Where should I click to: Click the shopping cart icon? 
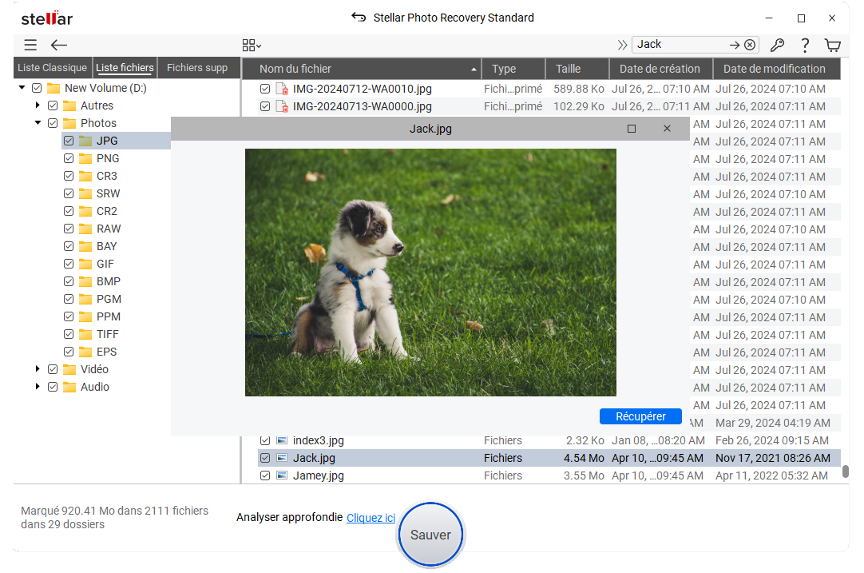pos(833,46)
